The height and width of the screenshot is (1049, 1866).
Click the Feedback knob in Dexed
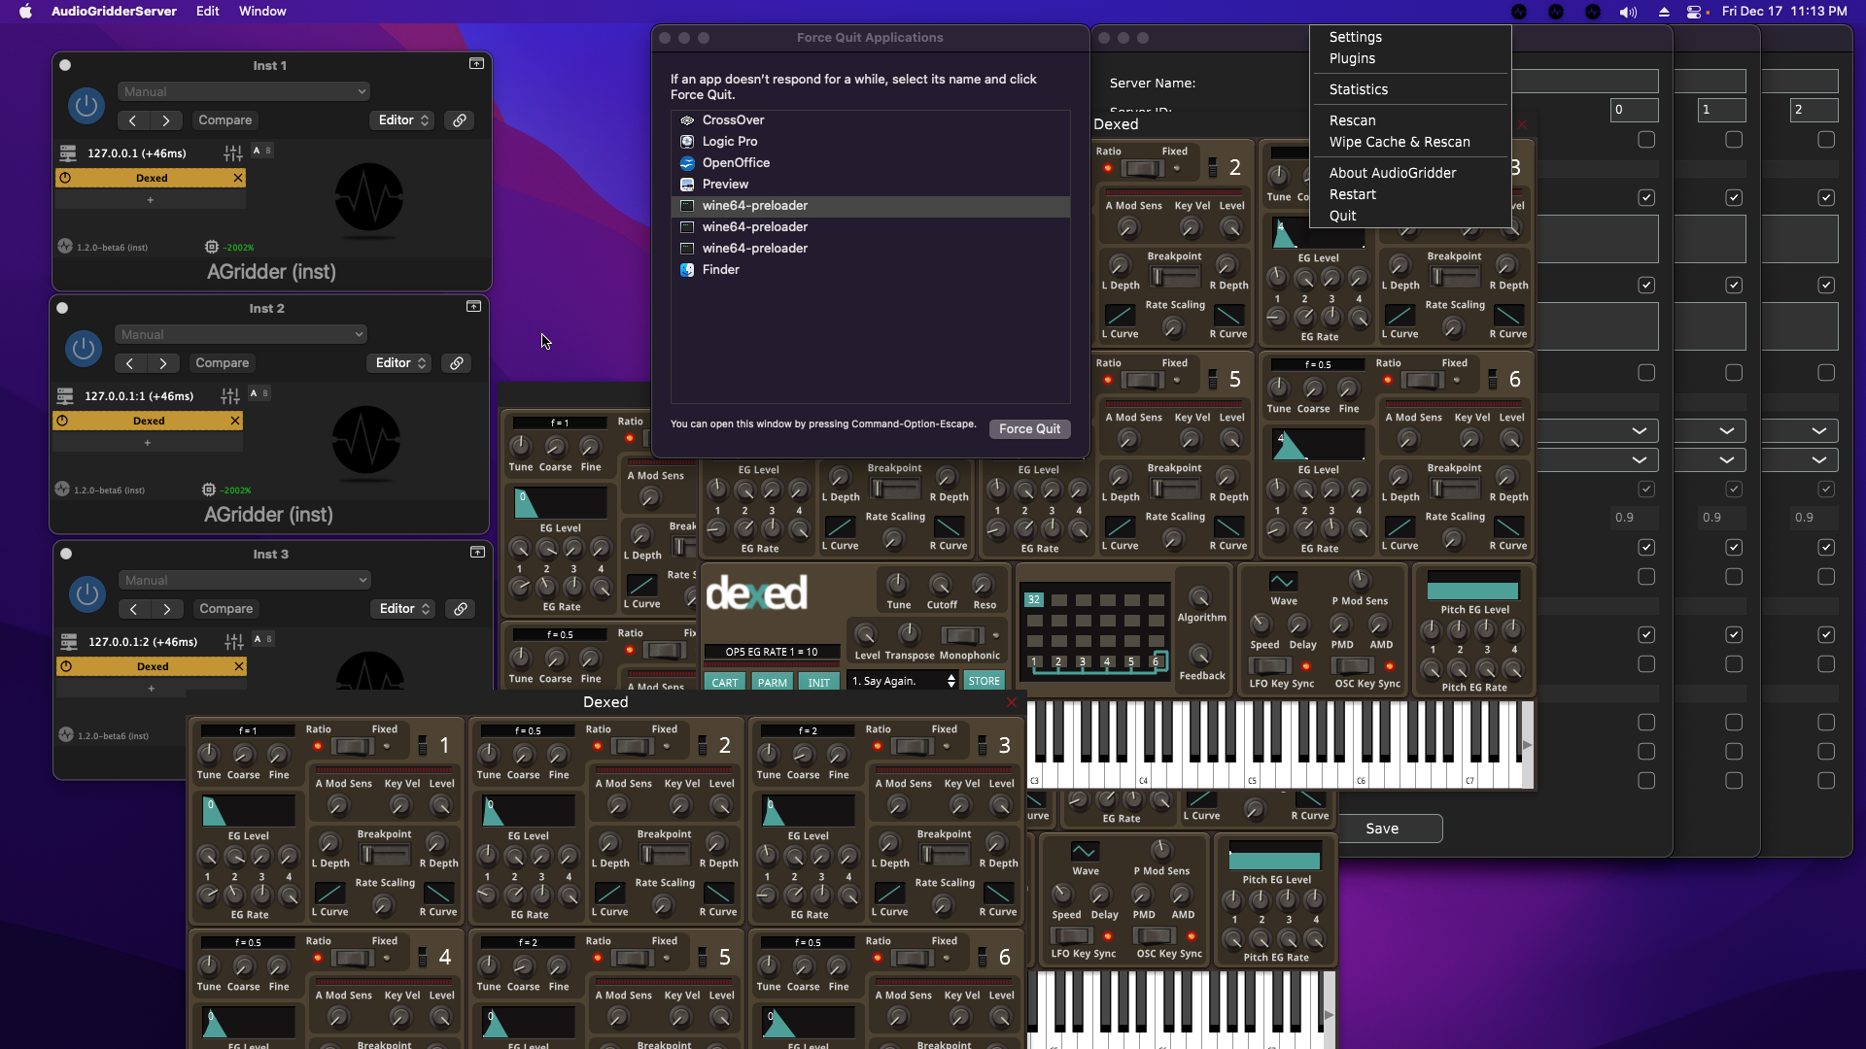(x=1201, y=655)
